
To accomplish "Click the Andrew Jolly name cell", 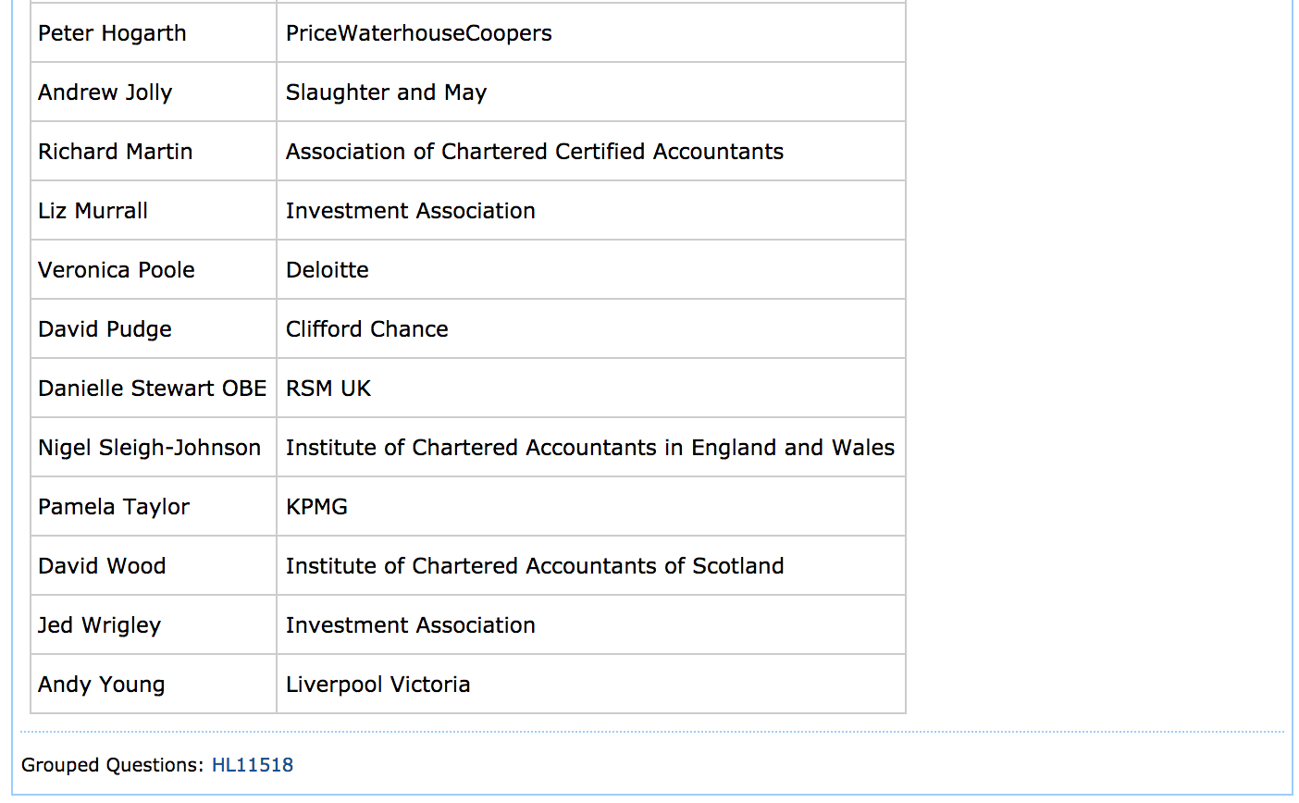I will [105, 93].
